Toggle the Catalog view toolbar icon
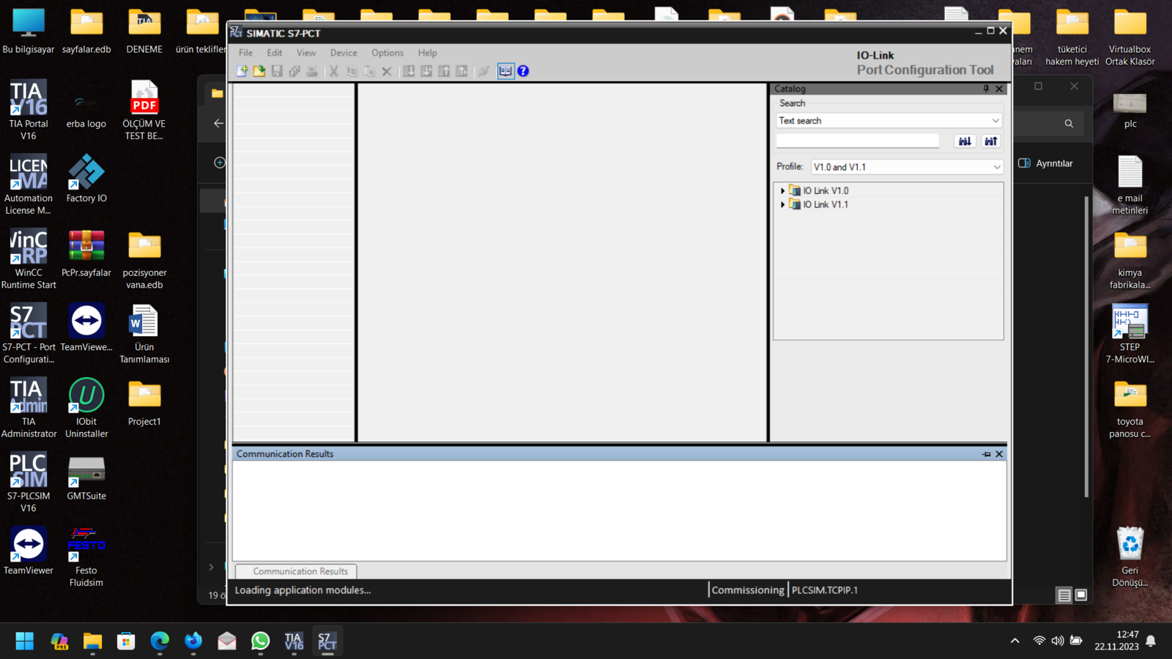Viewport: 1172px width, 659px height. [505, 71]
